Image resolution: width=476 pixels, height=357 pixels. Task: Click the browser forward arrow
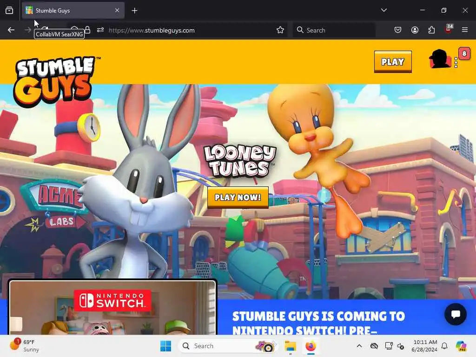tap(28, 30)
